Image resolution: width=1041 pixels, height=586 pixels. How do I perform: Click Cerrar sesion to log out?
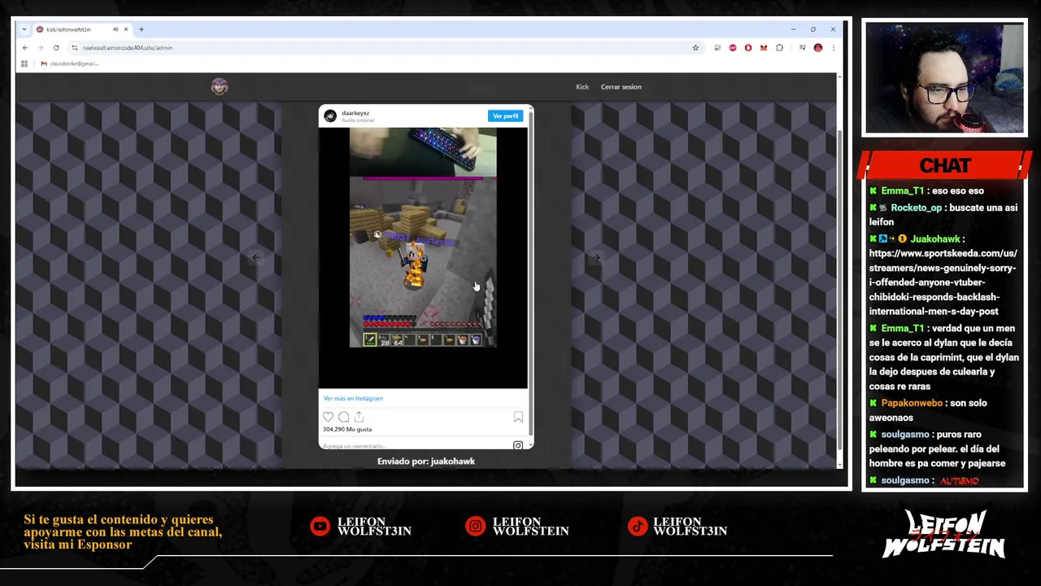621,87
